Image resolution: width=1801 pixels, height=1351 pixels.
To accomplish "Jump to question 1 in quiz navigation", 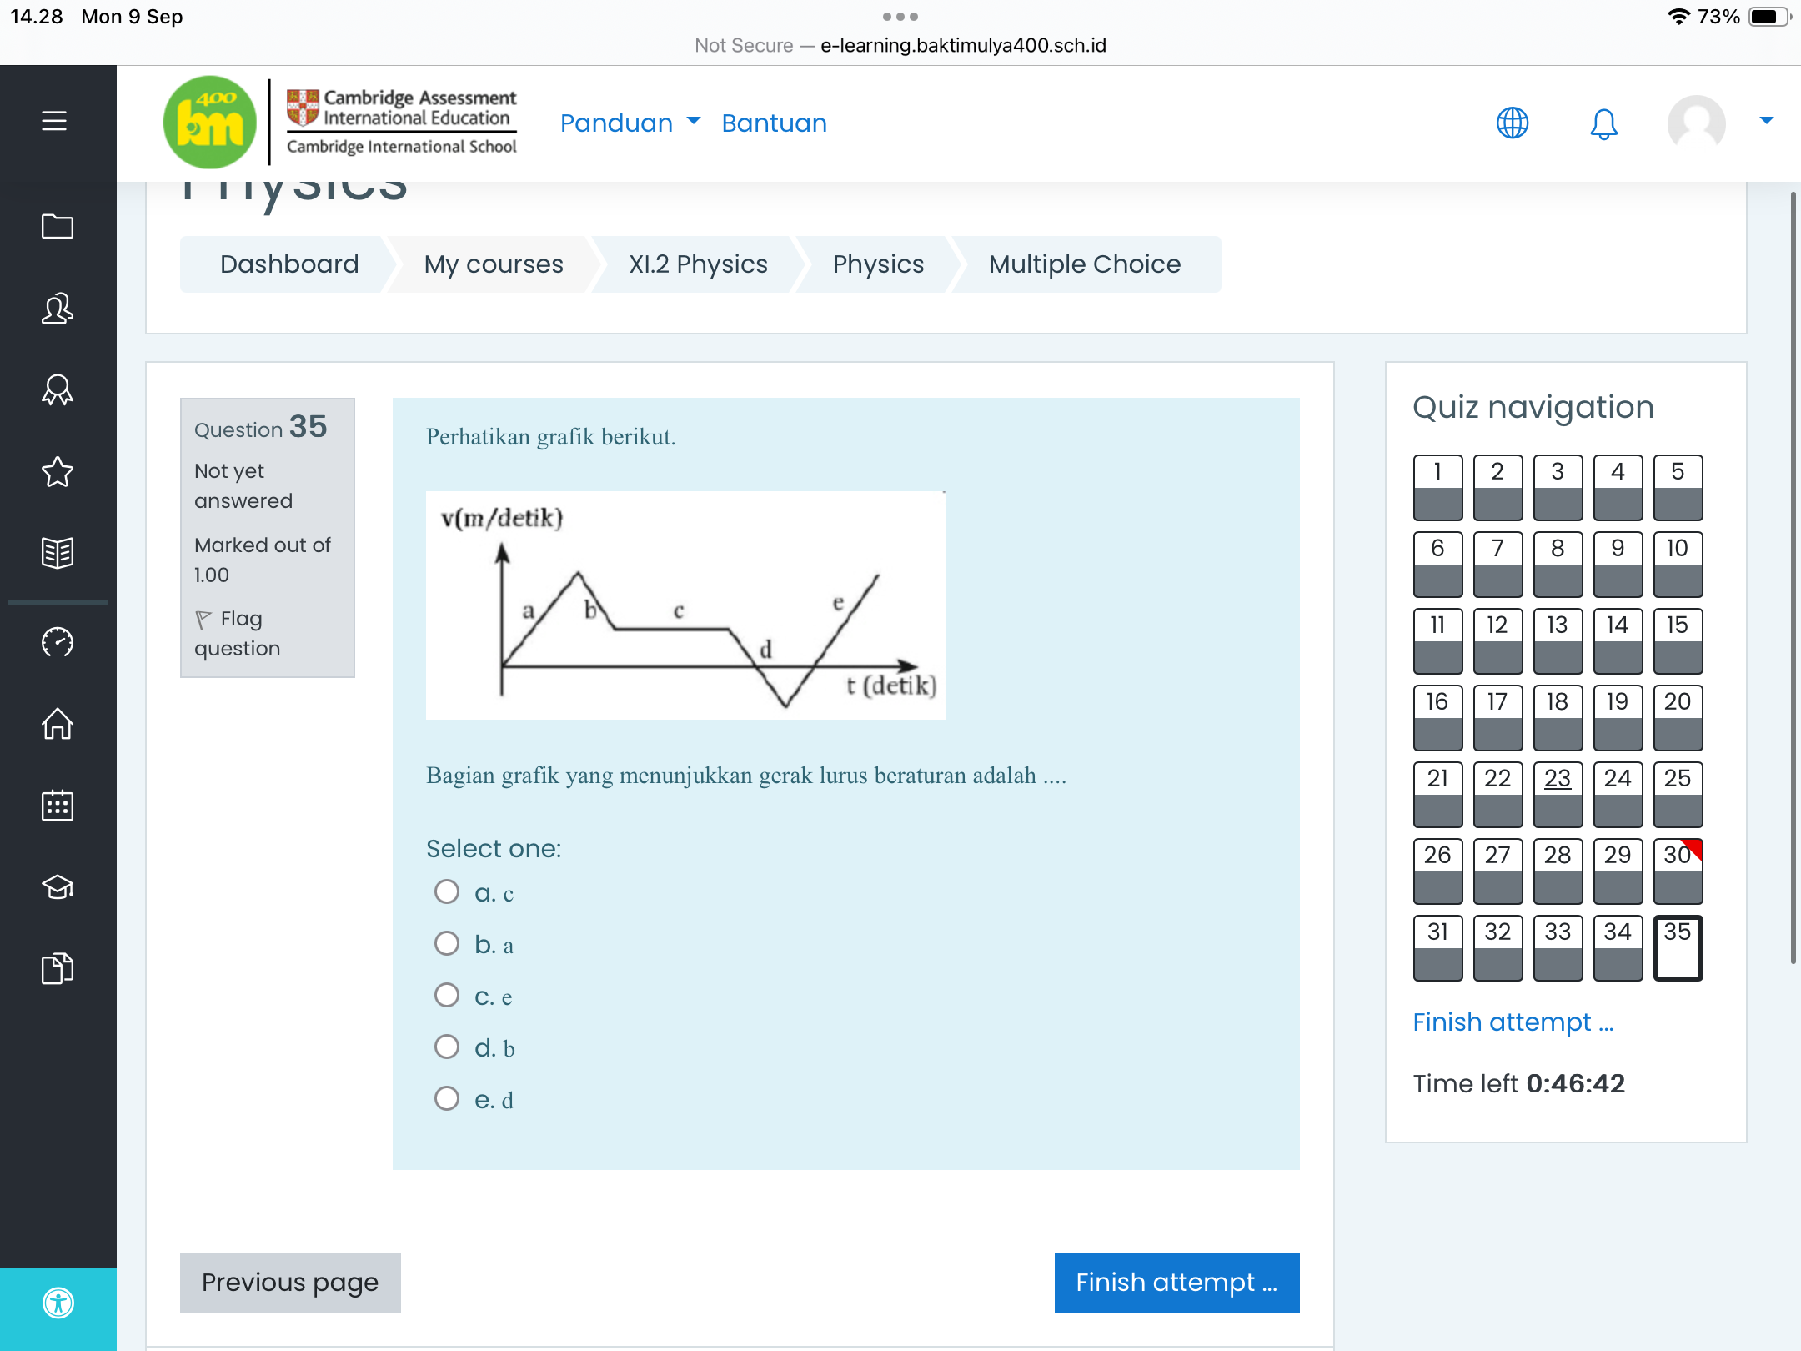I will (x=1437, y=487).
